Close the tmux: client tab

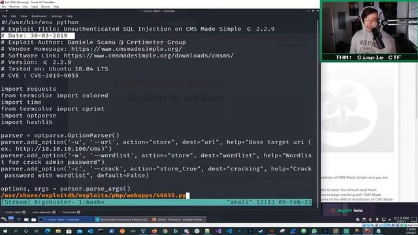[x=24, y=212]
